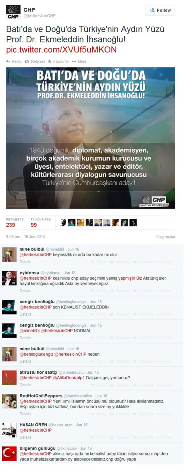Screen dimensions: 192x473
Task: Favourite the CHP tweet using star
Action: 58,61
